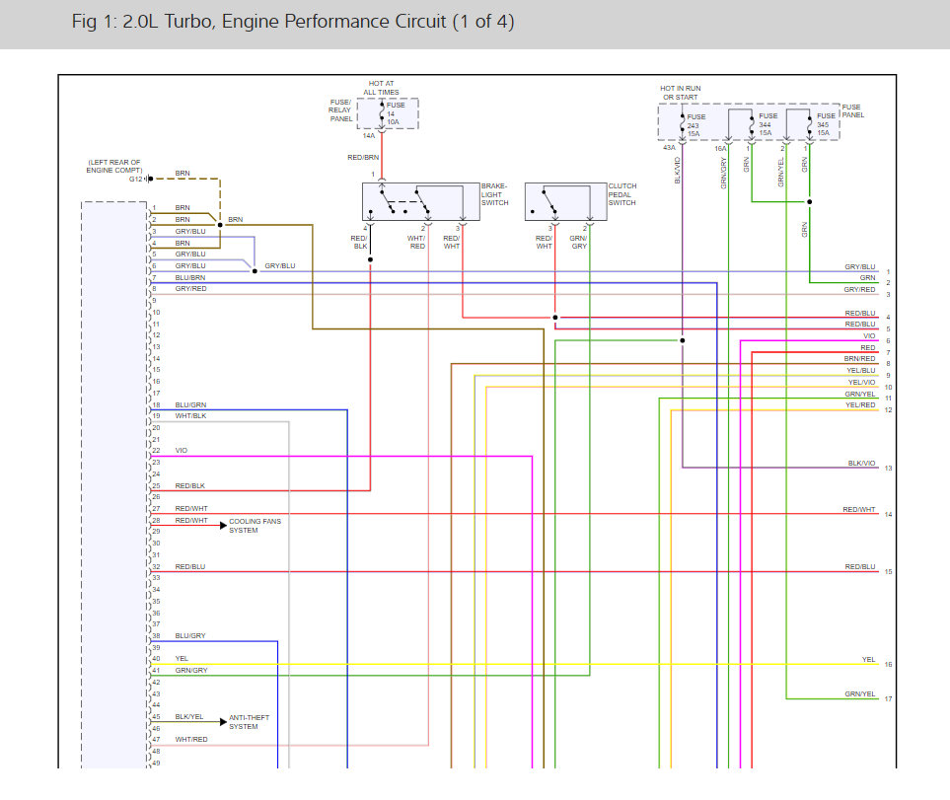Click the Anti-Theft System arrow
The height and width of the screenshot is (800, 950).
(223, 722)
